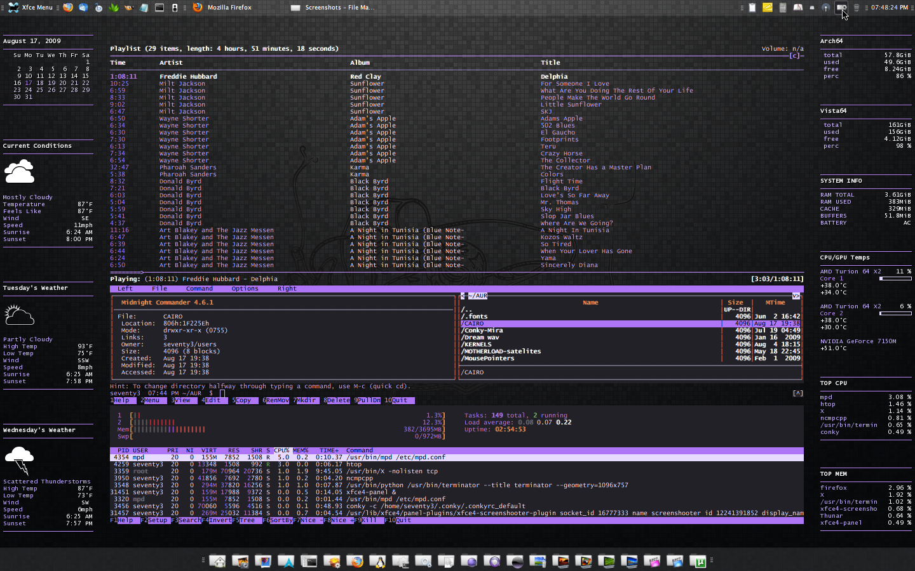The image size is (915, 571).
Task: Switch to Screenshots File Manager window button
Action: point(332,8)
